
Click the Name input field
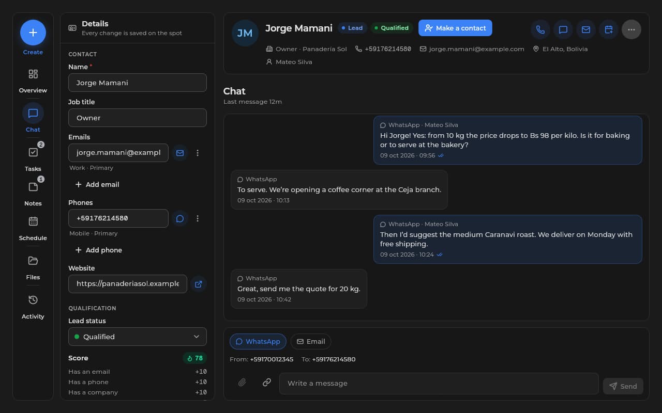click(x=138, y=83)
